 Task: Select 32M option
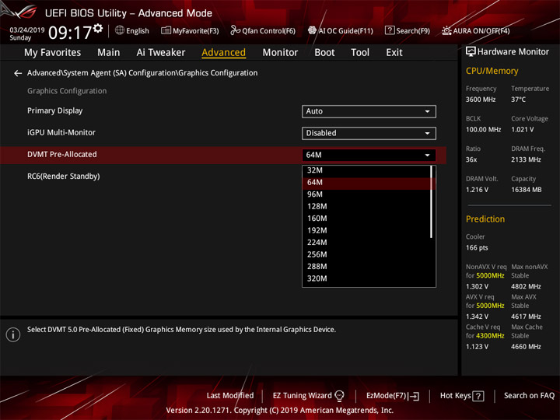point(366,170)
